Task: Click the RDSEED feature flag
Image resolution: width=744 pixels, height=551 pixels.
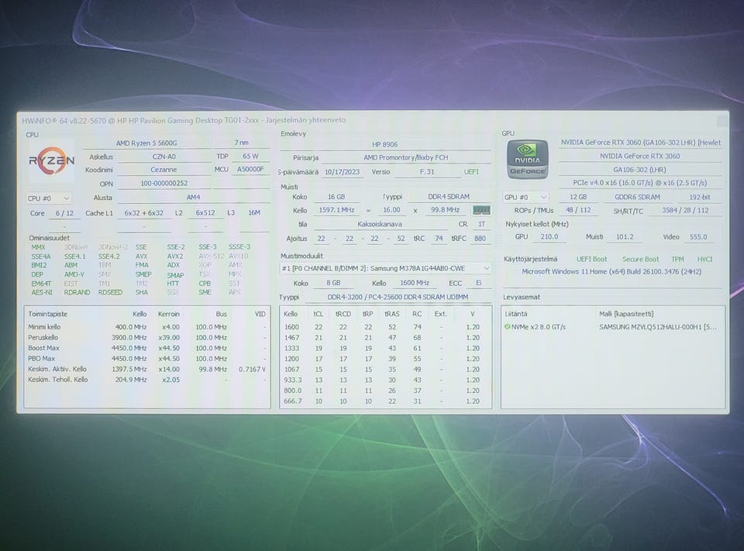Action: [x=110, y=292]
